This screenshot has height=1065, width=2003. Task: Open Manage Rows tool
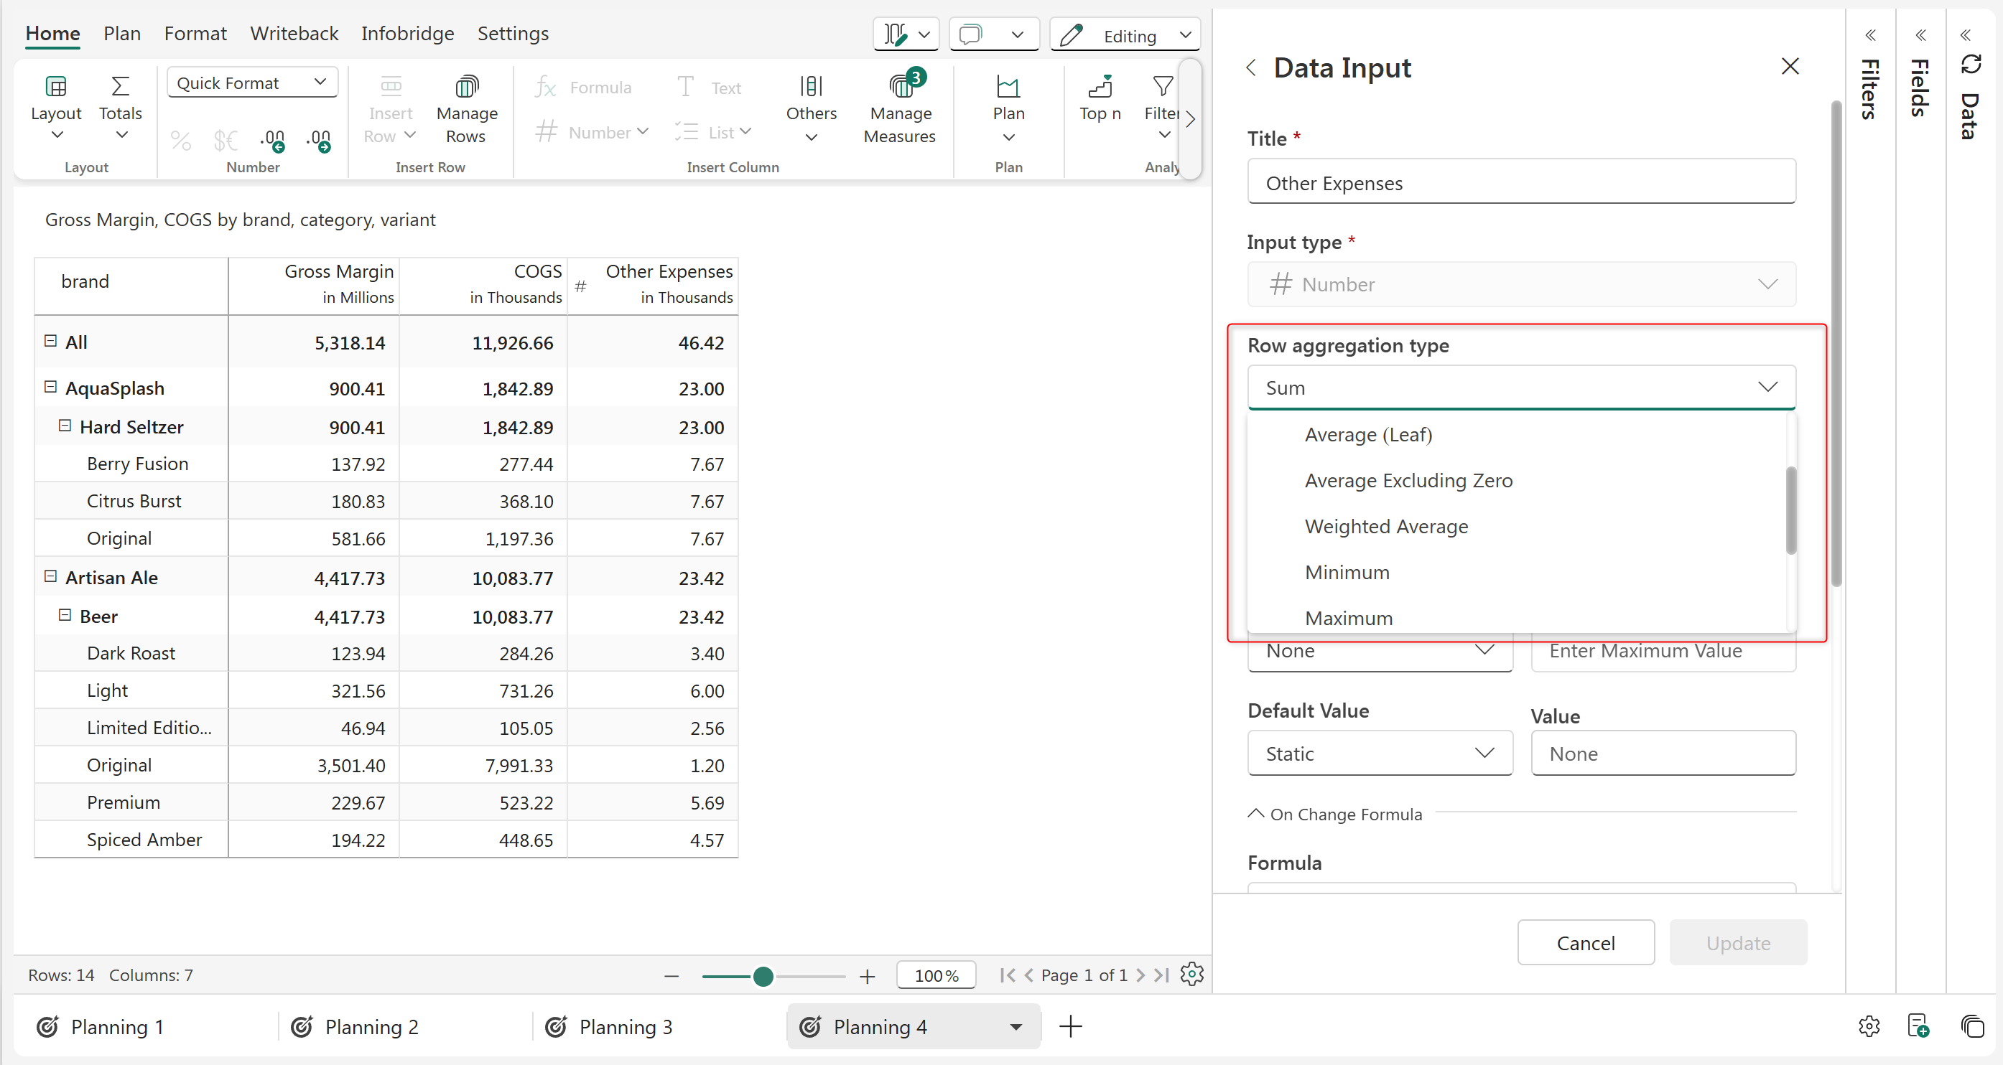tap(467, 86)
